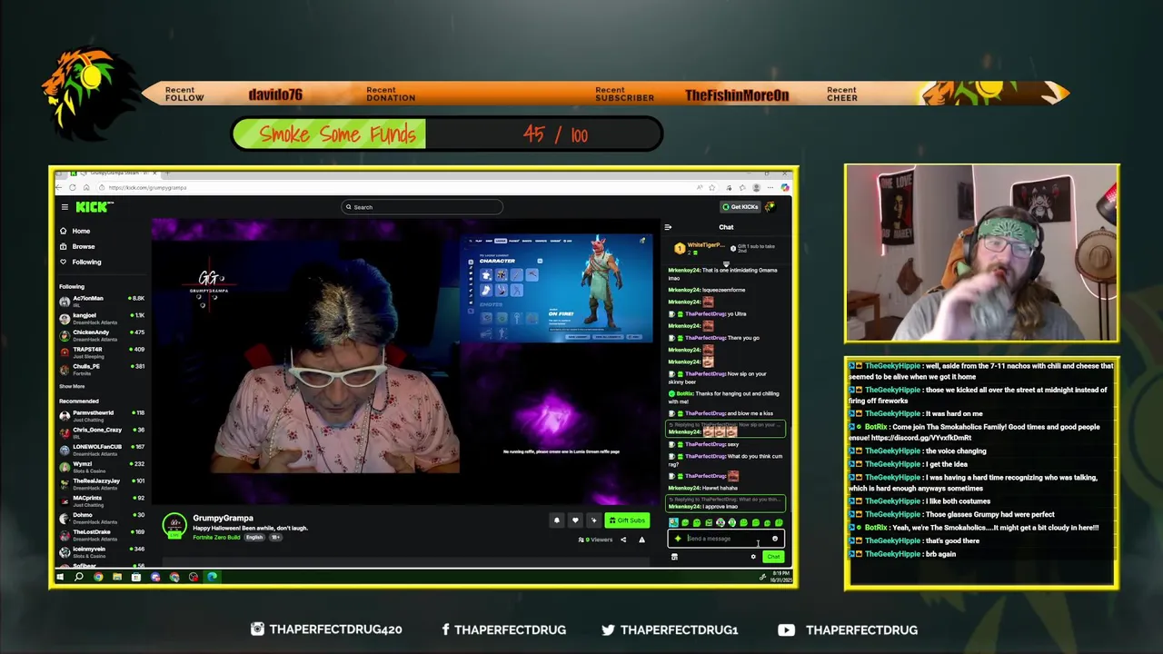Click the Get KICKs button
This screenshot has height=654, width=1163.
741,207
